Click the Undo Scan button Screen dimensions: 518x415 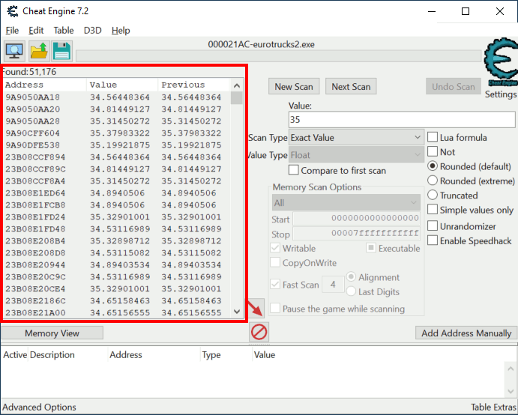pos(454,86)
